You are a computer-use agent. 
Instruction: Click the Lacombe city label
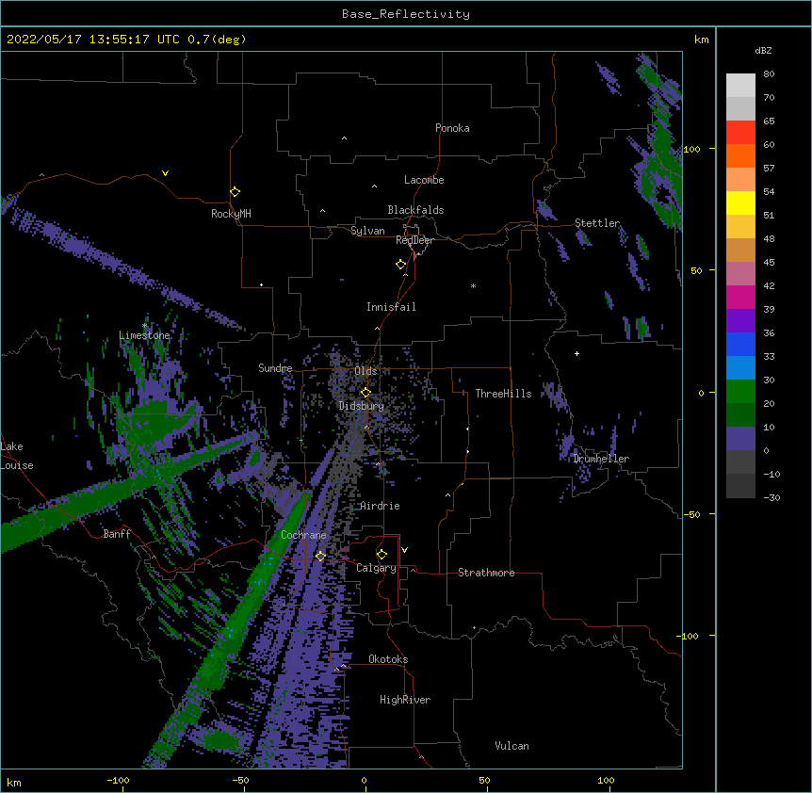pyautogui.click(x=424, y=180)
